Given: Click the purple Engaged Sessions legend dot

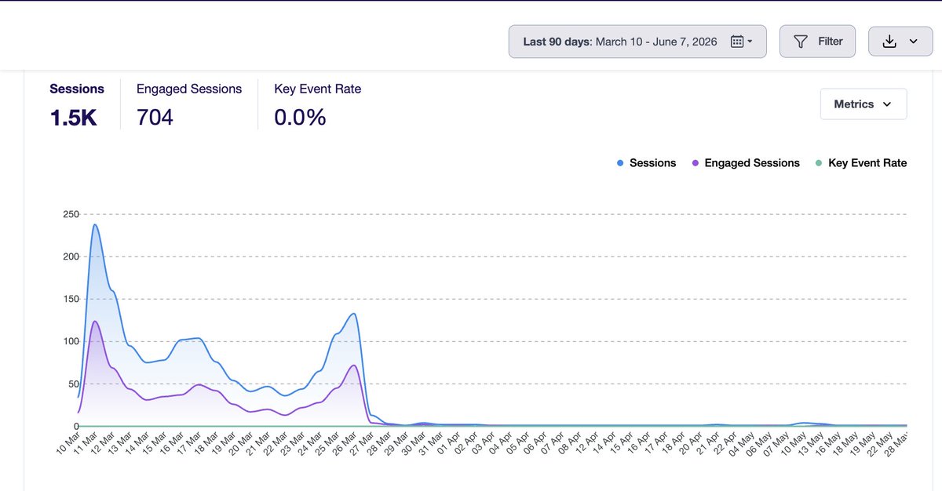Looking at the screenshot, I should 696,163.
